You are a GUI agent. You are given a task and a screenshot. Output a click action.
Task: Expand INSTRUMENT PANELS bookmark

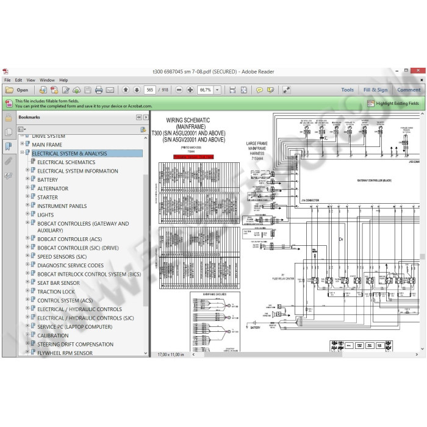tap(27, 204)
